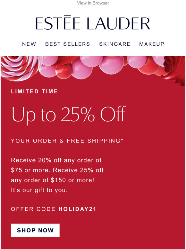Click the It's our gift to you line
The height and width of the screenshot is (249, 186).
pyautogui.click(x=39, y=190)
